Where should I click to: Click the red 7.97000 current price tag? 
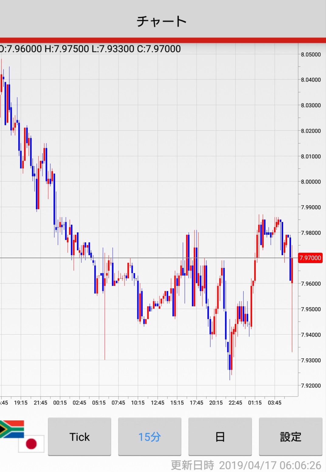pyautogui.click(x=310, y=258)
